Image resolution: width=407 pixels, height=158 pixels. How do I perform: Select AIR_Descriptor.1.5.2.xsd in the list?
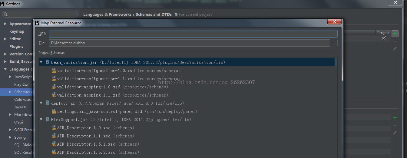click(86, 152)
